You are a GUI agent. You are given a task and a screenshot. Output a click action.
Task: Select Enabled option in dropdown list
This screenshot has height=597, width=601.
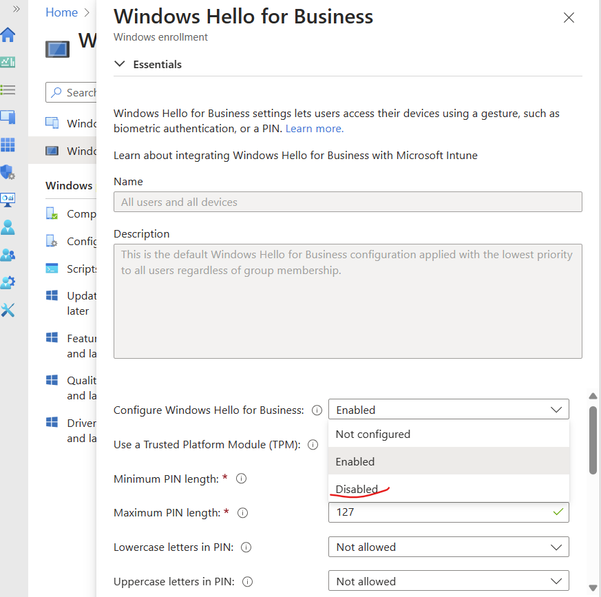448,461
